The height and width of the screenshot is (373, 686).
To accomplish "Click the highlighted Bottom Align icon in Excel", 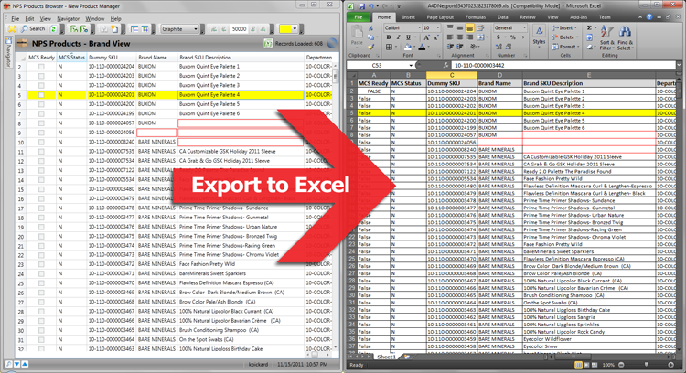I will coord(469,28).
